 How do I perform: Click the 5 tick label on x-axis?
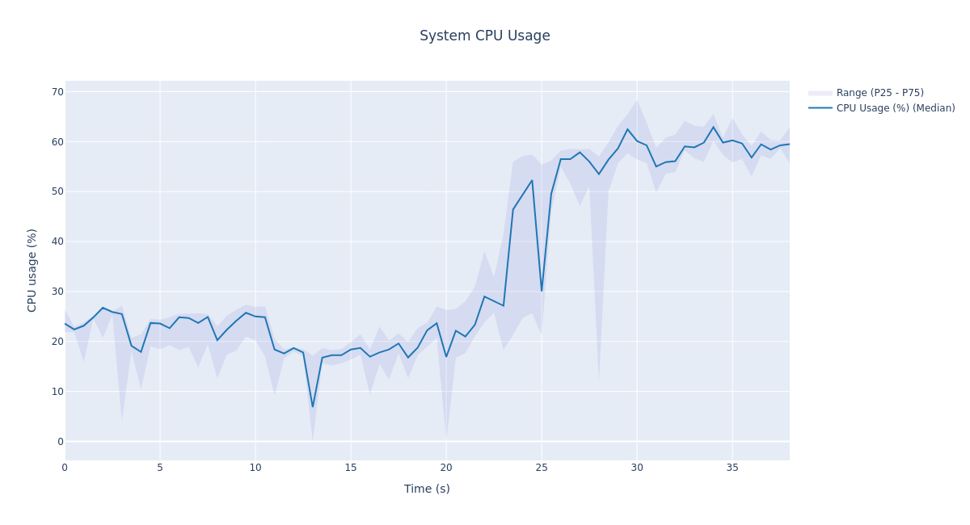160,468
